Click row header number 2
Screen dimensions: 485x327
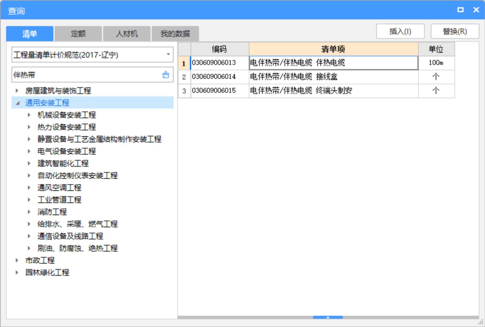click(x=184, y=77)
